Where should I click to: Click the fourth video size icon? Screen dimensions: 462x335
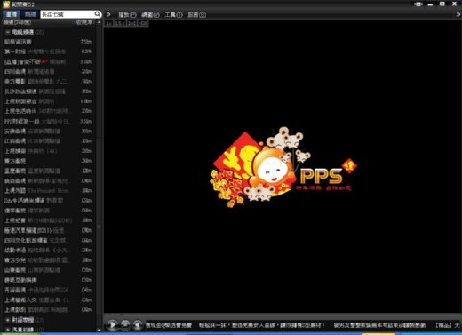pyautogui.click(x=143, y=23)
